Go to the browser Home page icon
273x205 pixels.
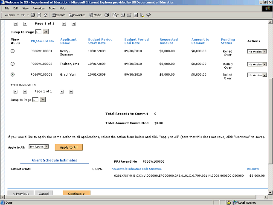point(45,15)
